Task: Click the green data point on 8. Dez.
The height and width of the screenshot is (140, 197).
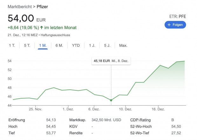Action: [x=111, y=100]
